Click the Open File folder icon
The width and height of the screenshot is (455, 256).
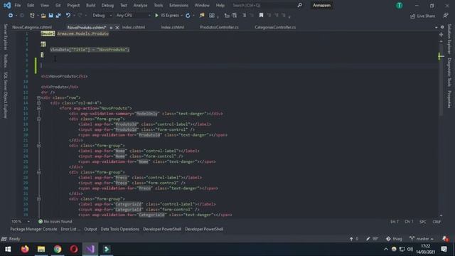coord(43,16)
